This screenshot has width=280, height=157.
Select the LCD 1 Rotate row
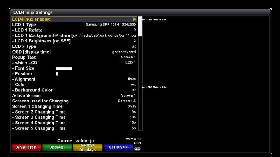pyautogui.click(x=74, y=30)
